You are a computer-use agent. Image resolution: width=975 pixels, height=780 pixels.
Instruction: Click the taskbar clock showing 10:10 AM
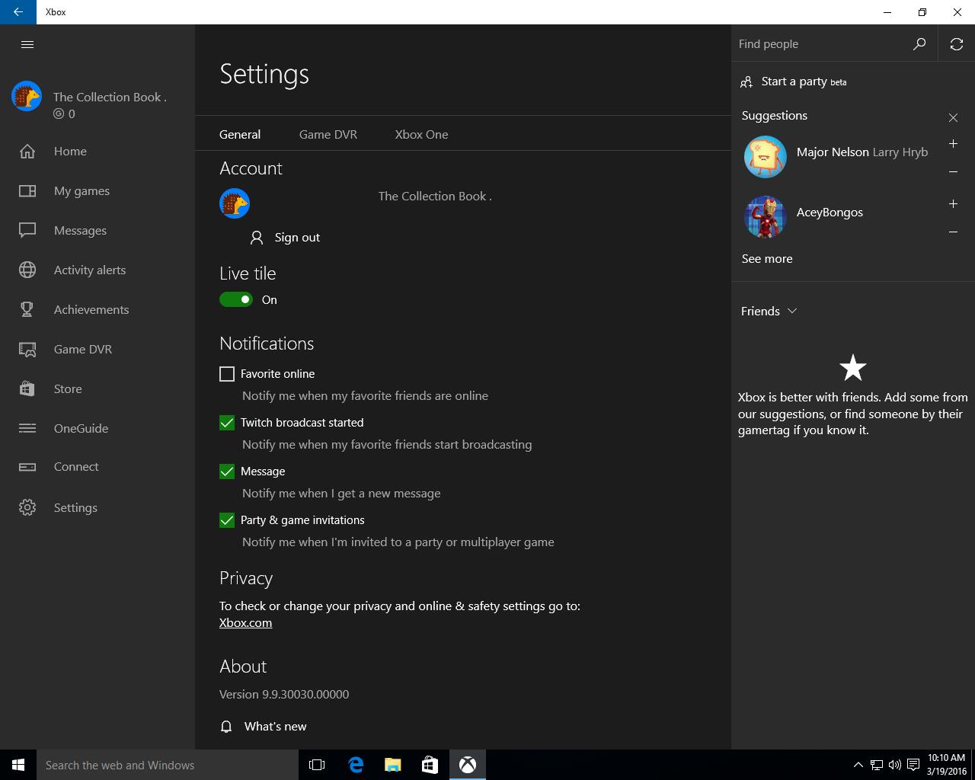[x=946, y=765]
